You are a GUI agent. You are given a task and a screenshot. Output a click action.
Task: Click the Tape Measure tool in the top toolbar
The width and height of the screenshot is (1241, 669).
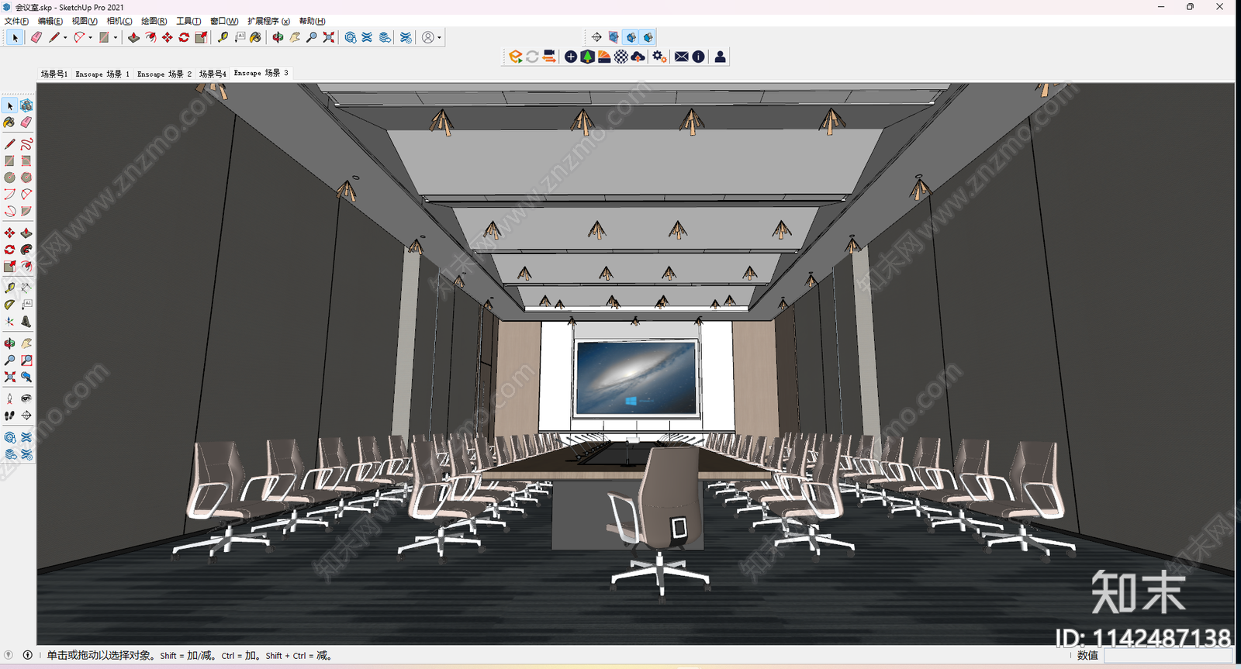223,37
